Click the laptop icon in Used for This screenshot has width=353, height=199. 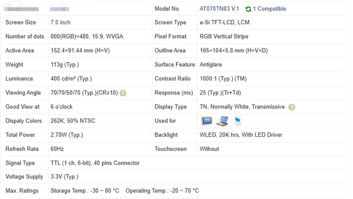pyautogui.click(x=222, y=121)
